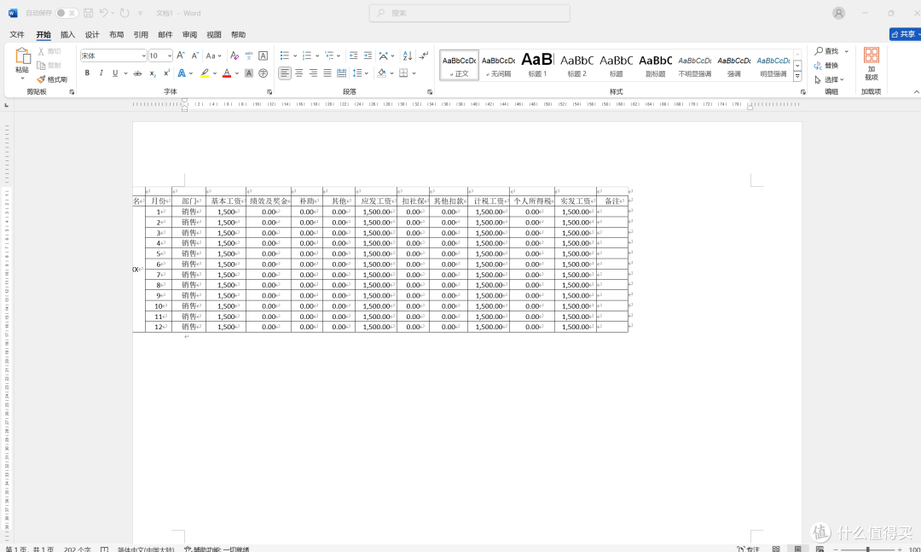921x552 pixels.
Task: Toggle bold formatting
Action: pos(87,73)
